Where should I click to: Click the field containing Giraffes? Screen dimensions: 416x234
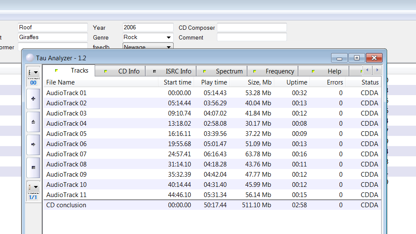tap(53, 37)
